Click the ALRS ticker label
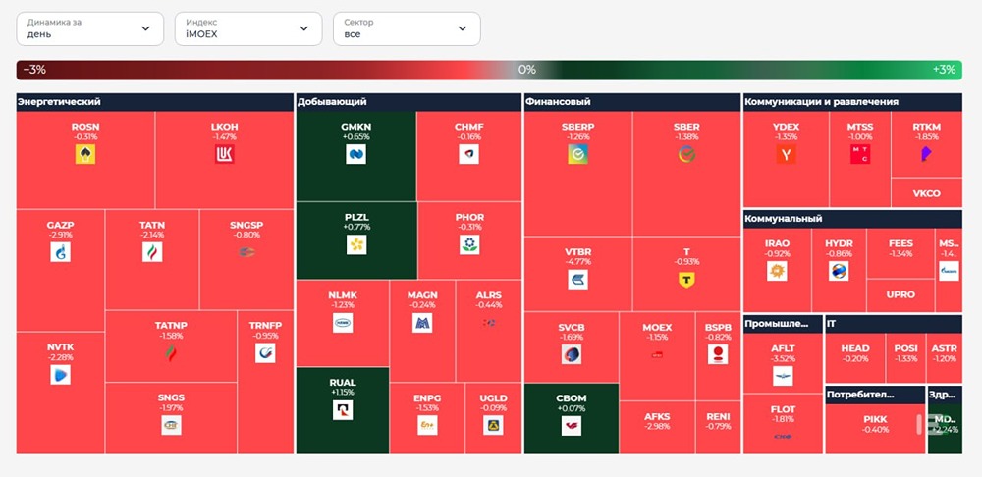 coord(488,295)
